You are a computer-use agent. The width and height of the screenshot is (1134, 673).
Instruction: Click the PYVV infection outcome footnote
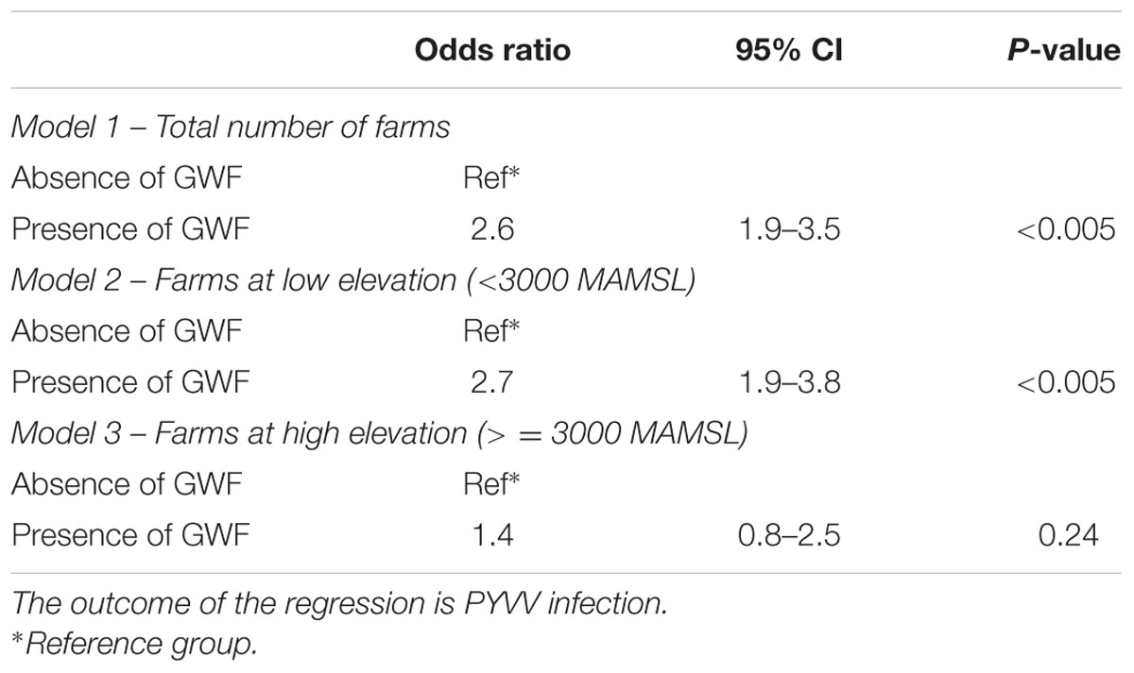pos(339,606)
